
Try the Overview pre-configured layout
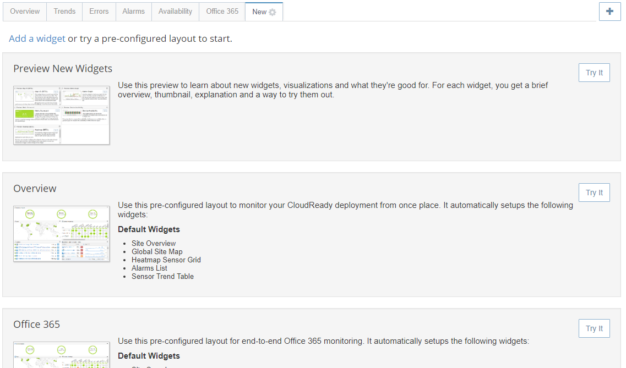pyautogui.click(x=594, y=193)
